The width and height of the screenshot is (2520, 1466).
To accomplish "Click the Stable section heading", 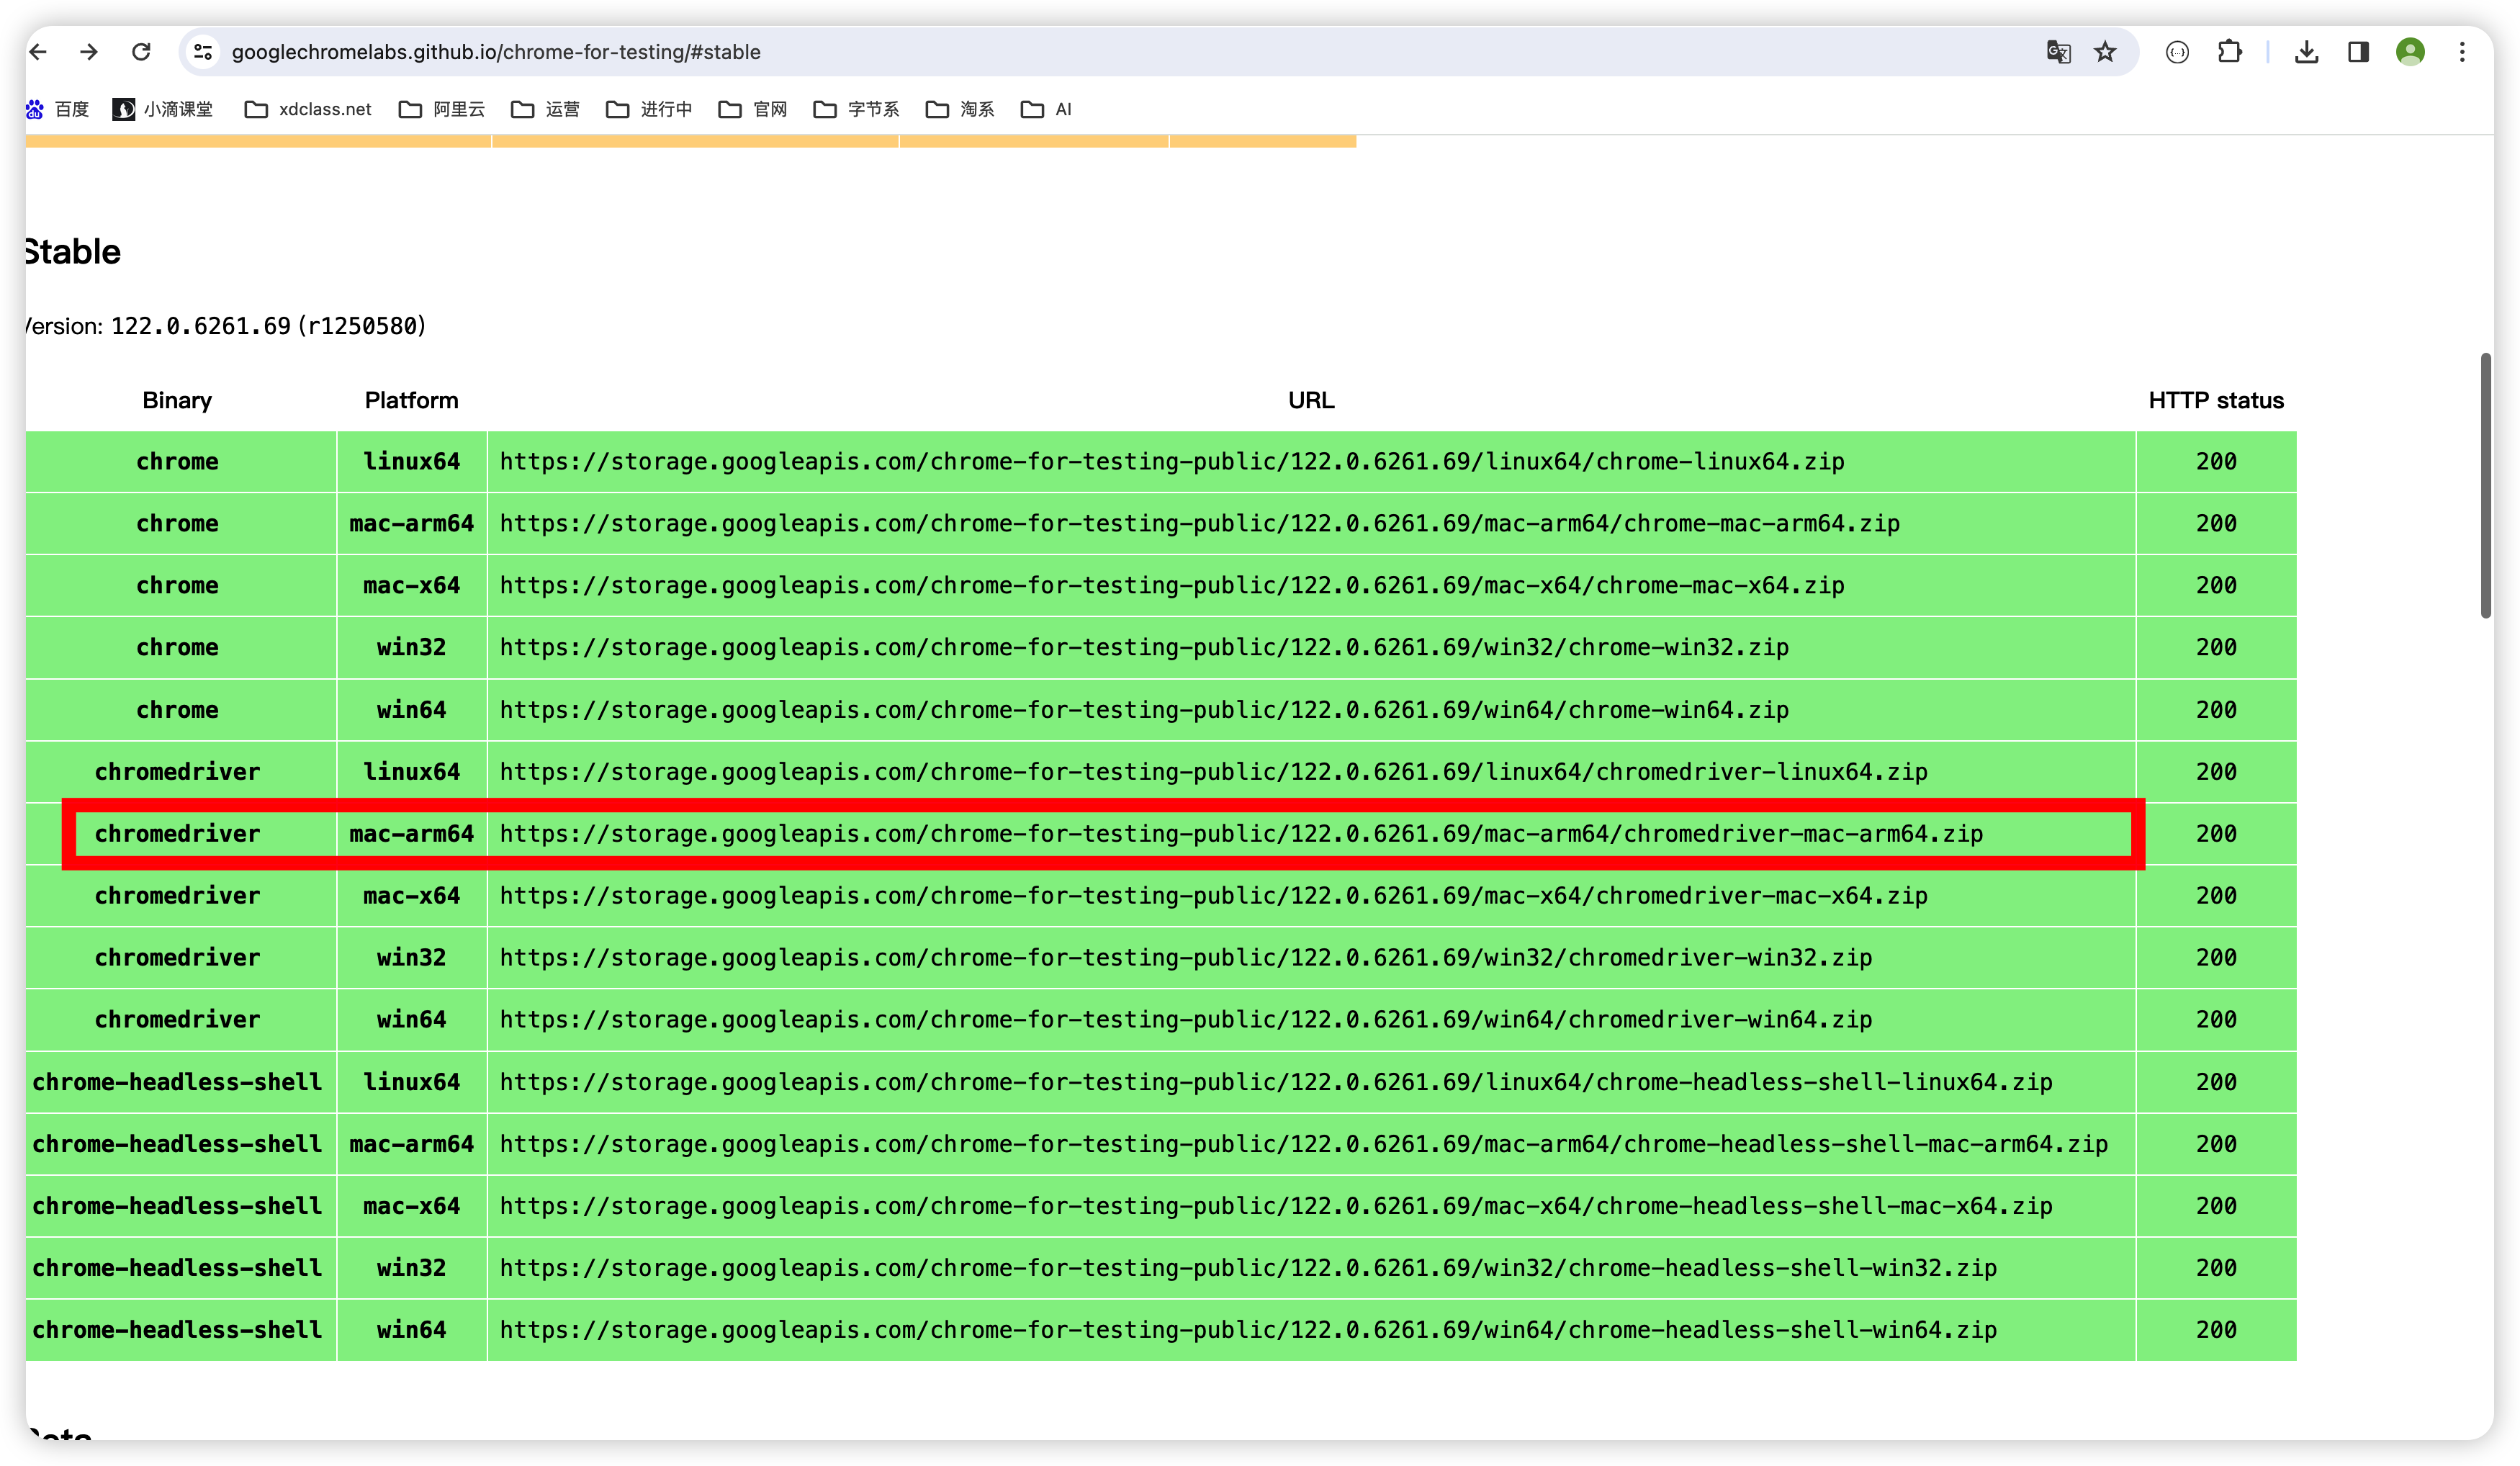I will point(73,251).
